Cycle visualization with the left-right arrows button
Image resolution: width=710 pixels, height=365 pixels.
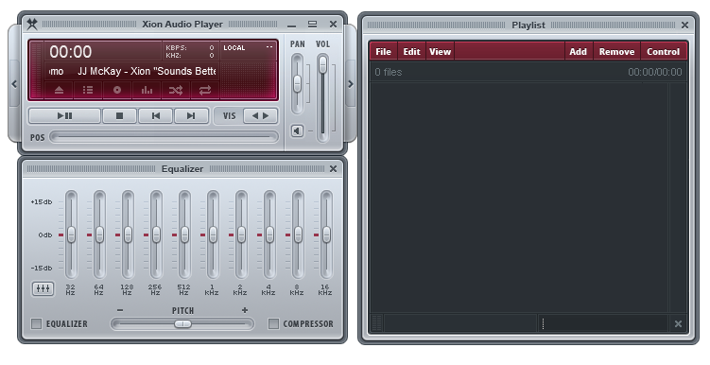pos(260,116)
